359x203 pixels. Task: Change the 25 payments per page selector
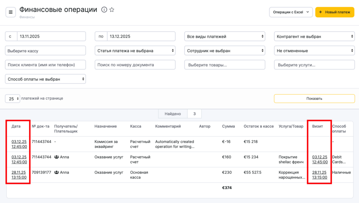[12, 99]
